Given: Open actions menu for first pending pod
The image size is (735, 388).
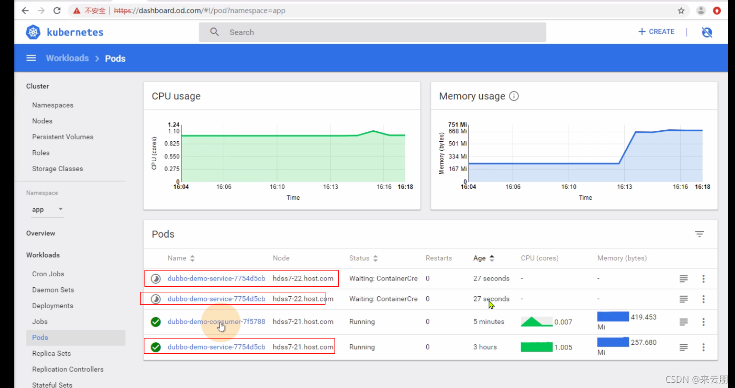Looking at the screenshot, I should pos(704,279).
